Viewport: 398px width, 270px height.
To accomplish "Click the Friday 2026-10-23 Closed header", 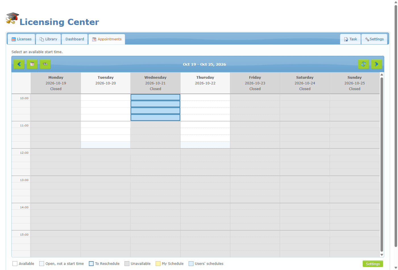I will click(x=255, y=83).
